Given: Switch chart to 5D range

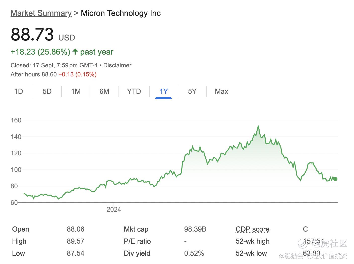Looking at the screenshot, I should [x=47, y=91].
